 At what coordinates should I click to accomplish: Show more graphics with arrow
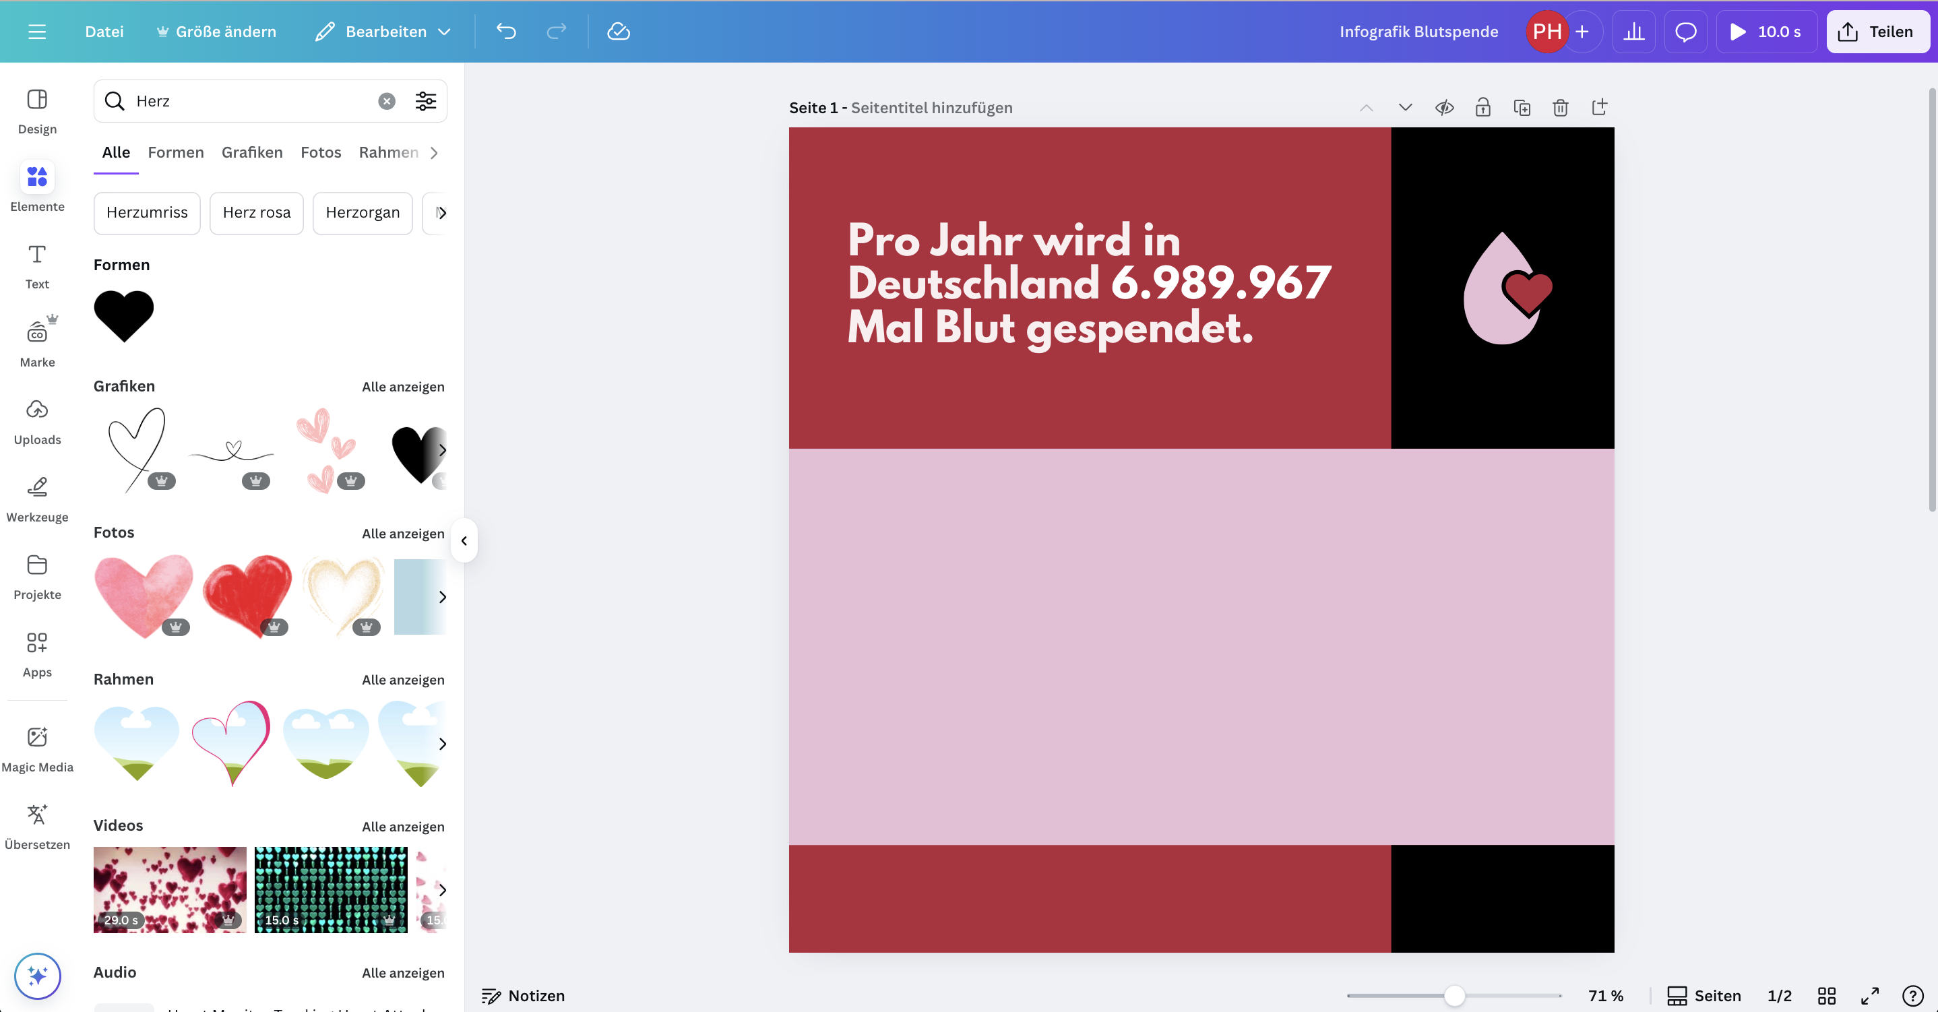point(442,450)
